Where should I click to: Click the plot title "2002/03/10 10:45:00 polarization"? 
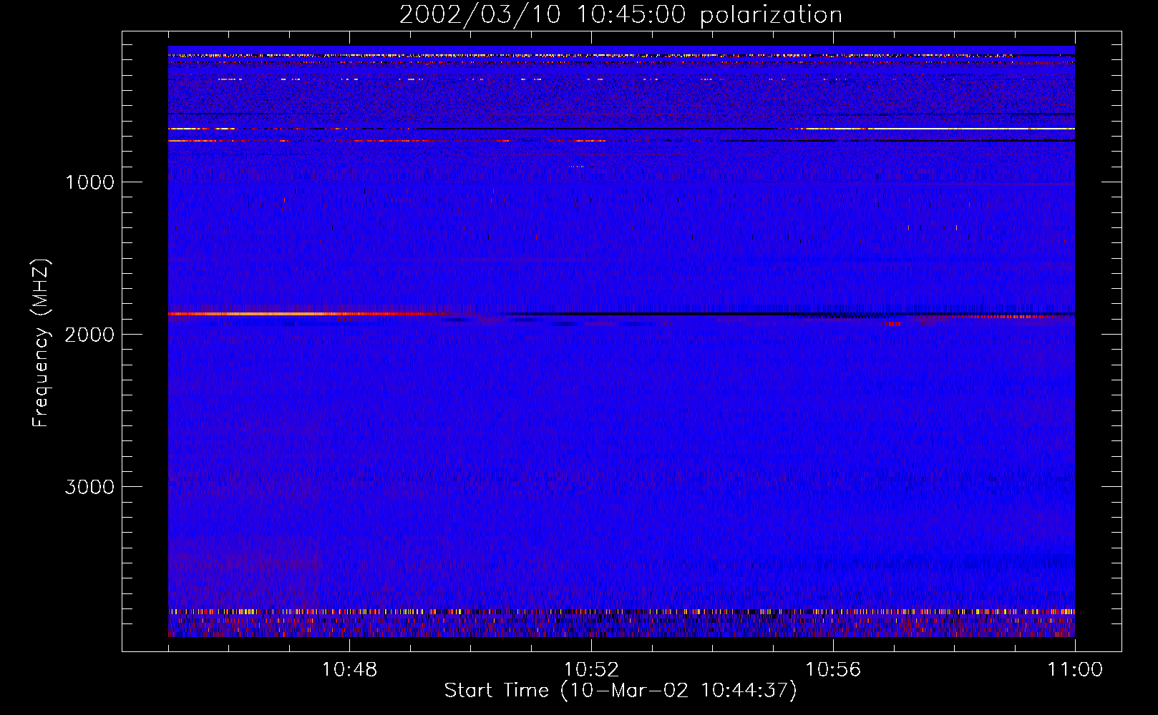[x=621, y=15]
